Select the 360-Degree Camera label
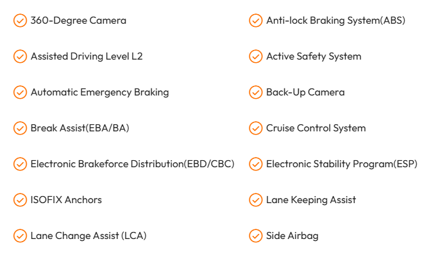This screenshot has height=264, width=440. pyautogui.click(x=78, y=21)
